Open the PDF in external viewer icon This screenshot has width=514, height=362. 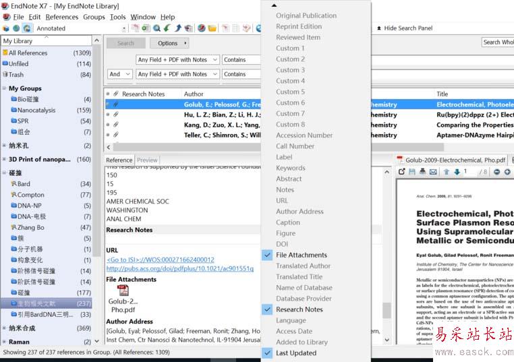401,172
